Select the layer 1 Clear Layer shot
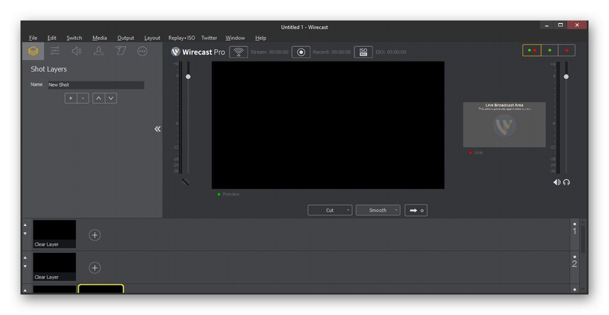Screen dimensions: 609x315 [x=54, y=234]
